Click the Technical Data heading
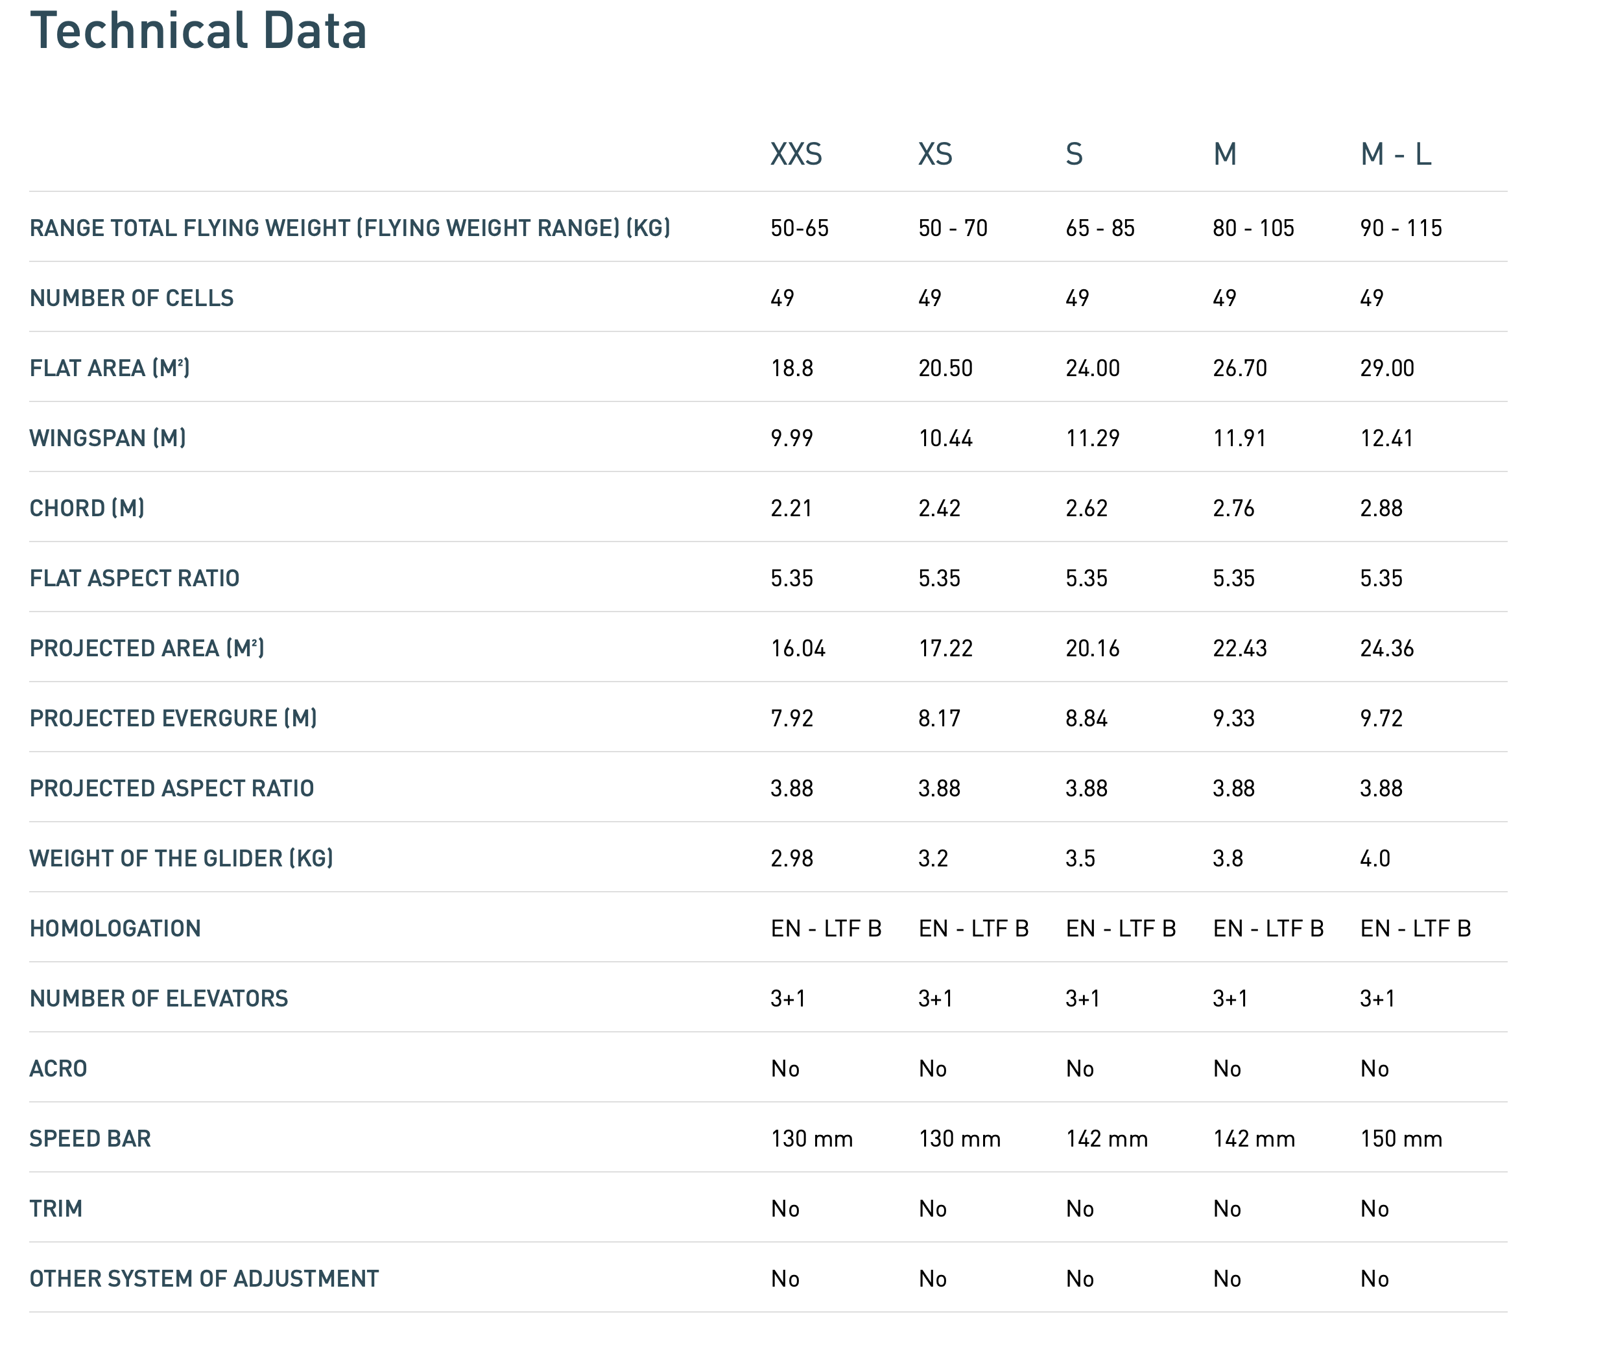Viewport: 1616px width, 1358px height. pos(198,32)
